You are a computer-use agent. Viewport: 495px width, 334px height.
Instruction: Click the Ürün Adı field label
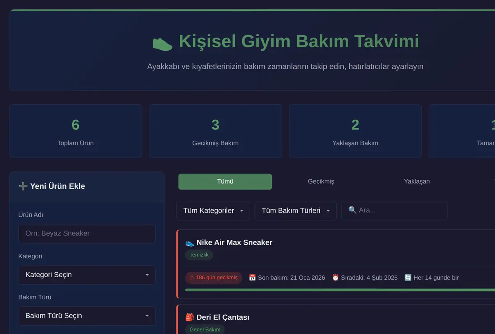point(31,215)
